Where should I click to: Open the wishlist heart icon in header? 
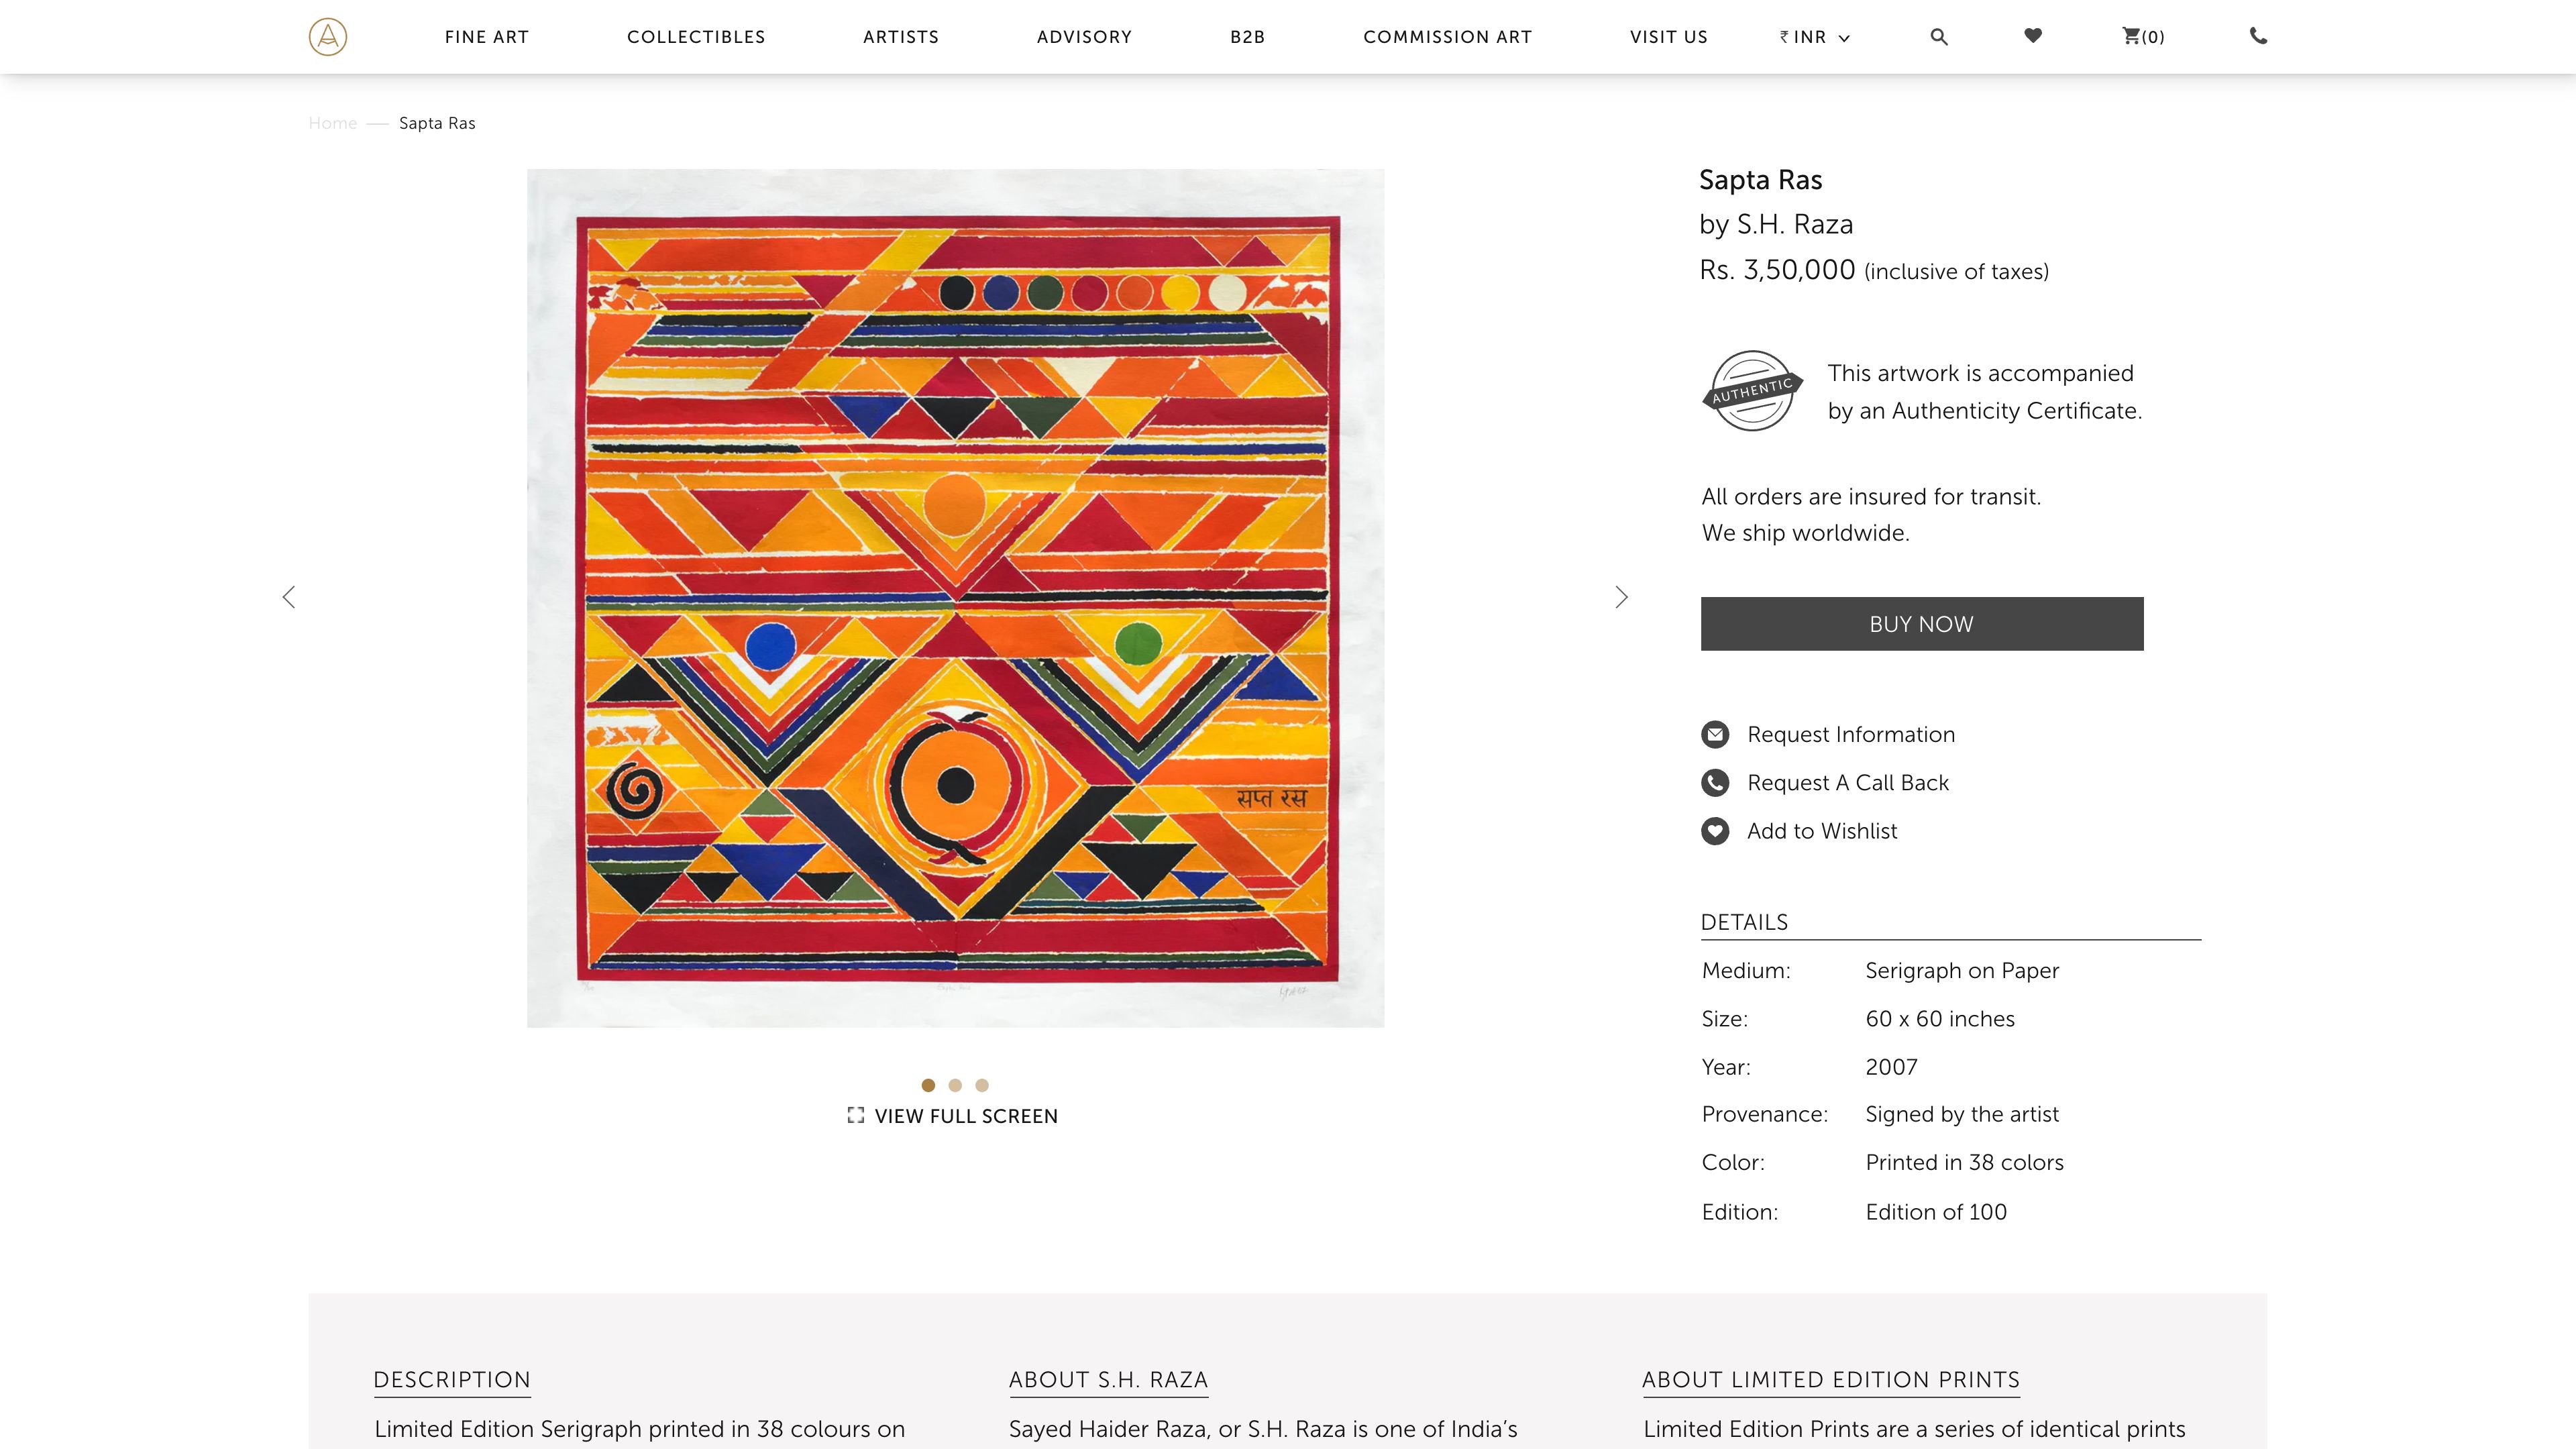click(x=2032, y=36)
